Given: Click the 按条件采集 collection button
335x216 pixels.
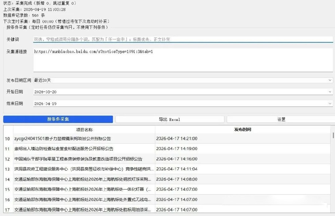Looking at the screenshot, I should [58, 119].
